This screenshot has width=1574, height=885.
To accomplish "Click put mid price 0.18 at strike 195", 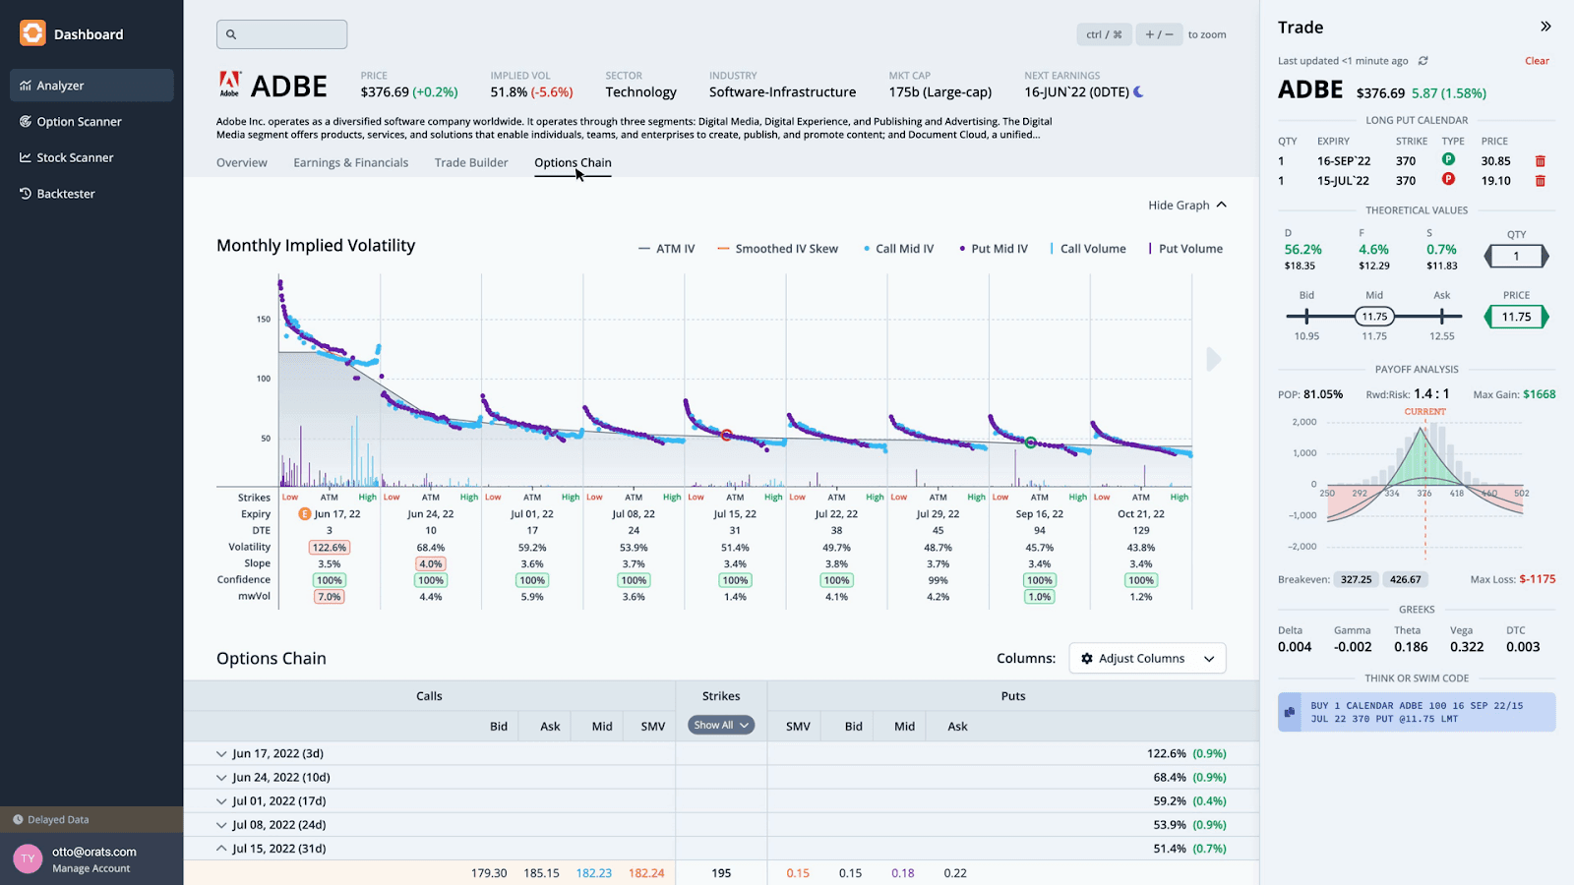I will [x=903, y=873].
